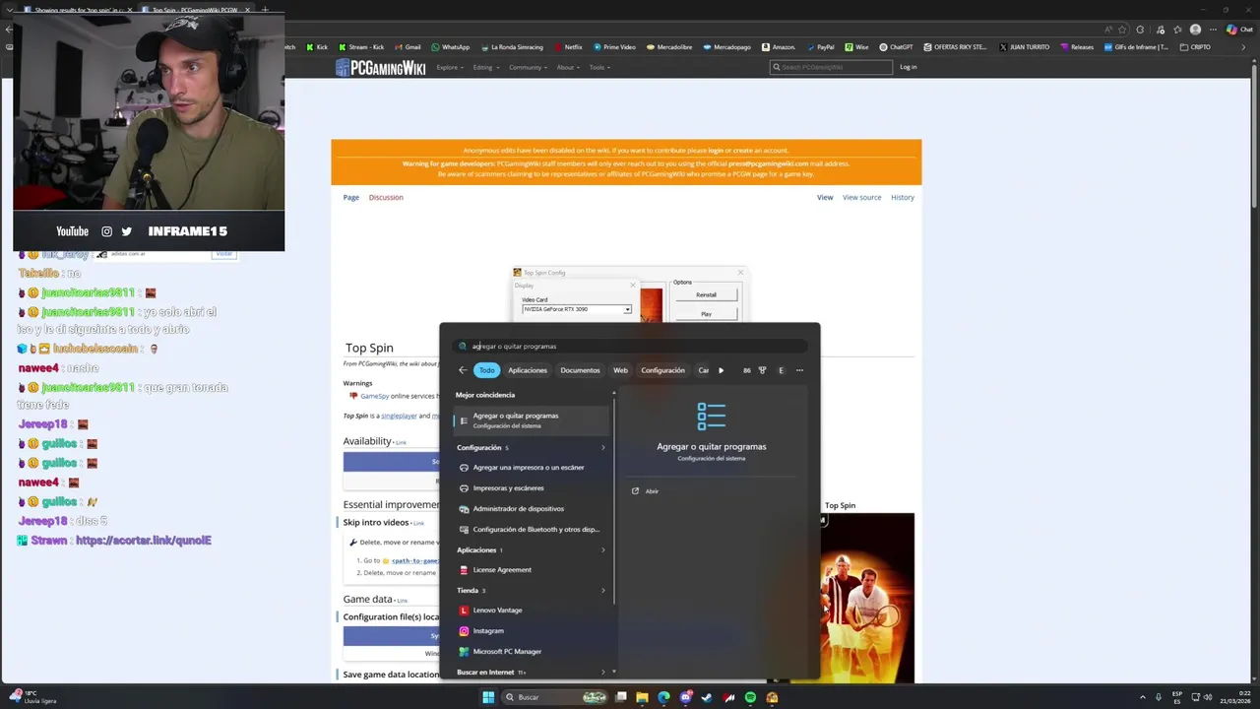1260x709 pixels.
Task: Show more search filters with the arrow
Action: tap(721, 370)
